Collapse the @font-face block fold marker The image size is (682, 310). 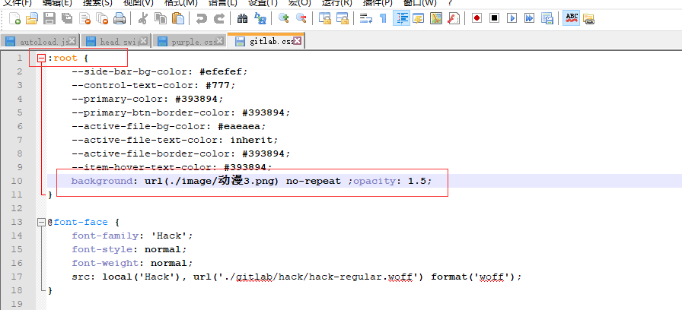[x=41, y=223]
